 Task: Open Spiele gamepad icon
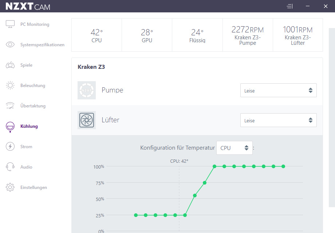tap(10, 65)
